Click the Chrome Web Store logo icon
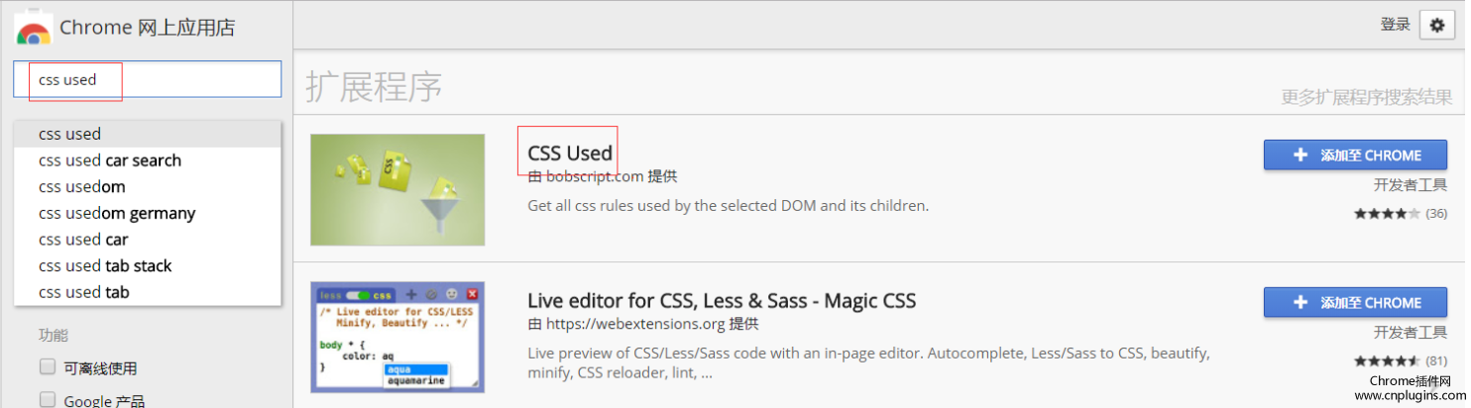 pos(34,29)
